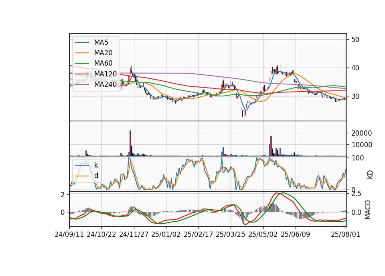Click the price axis value 50
This screenshot has height=276, width=385.
tap(355, 40)
